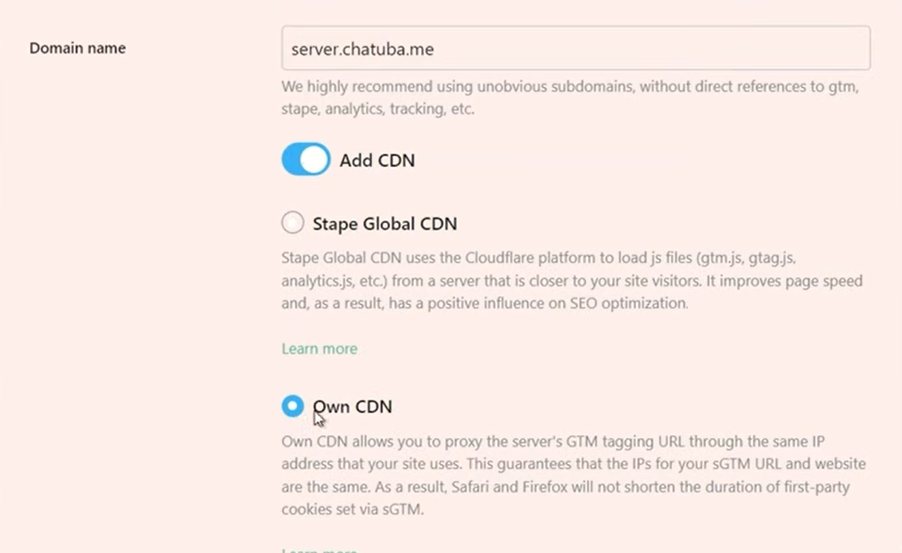Click the 'Add CDN' label text
This screenshot has height=553, width=902.
(377, 161)
